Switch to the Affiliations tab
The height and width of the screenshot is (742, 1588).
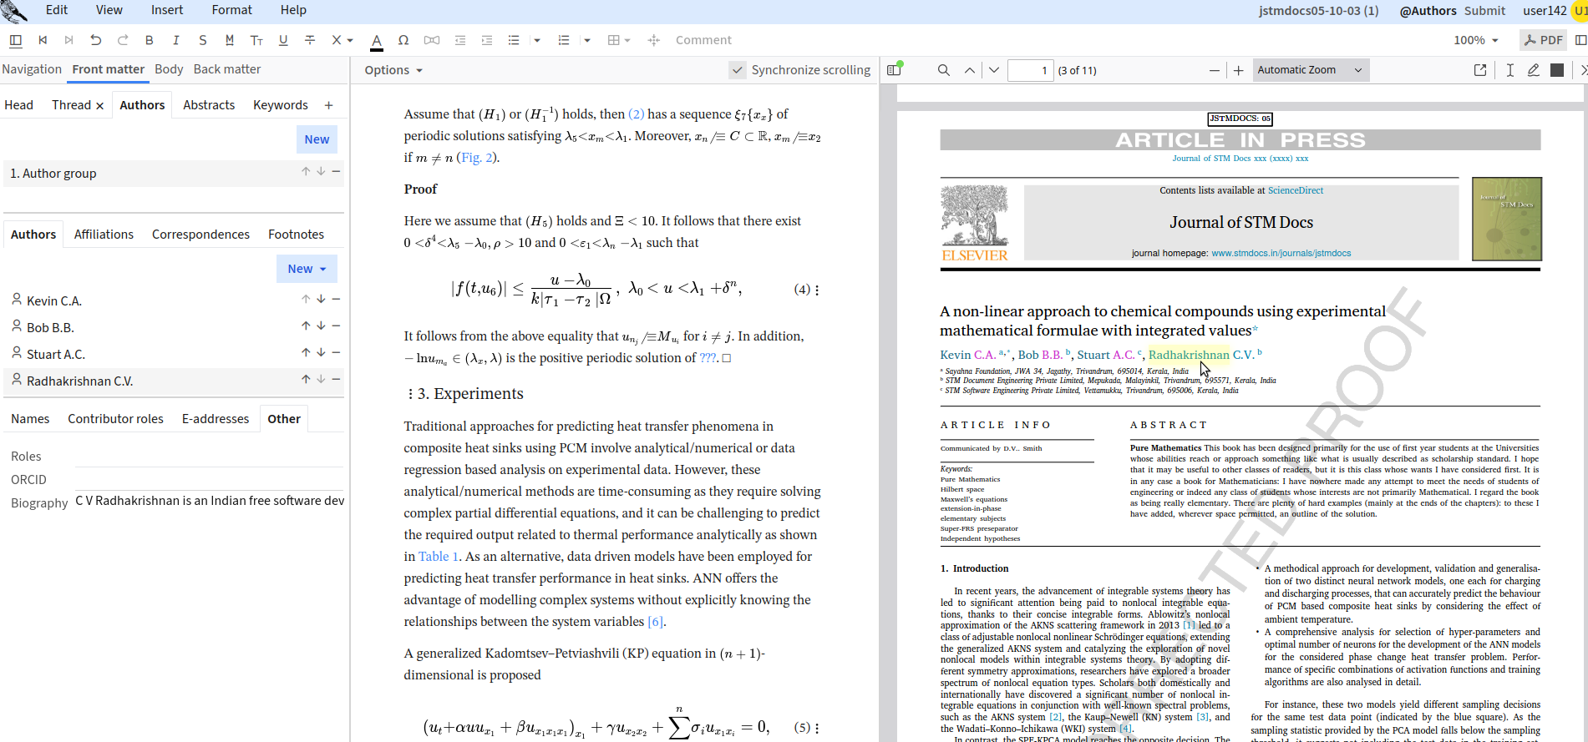click(x=104, y=235)
